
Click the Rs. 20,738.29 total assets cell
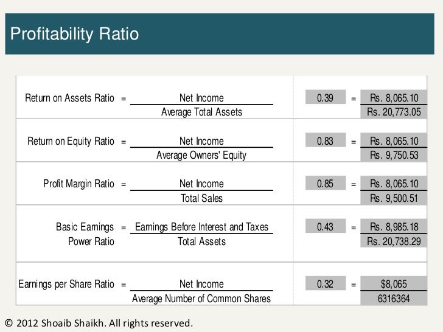point(394,241)
